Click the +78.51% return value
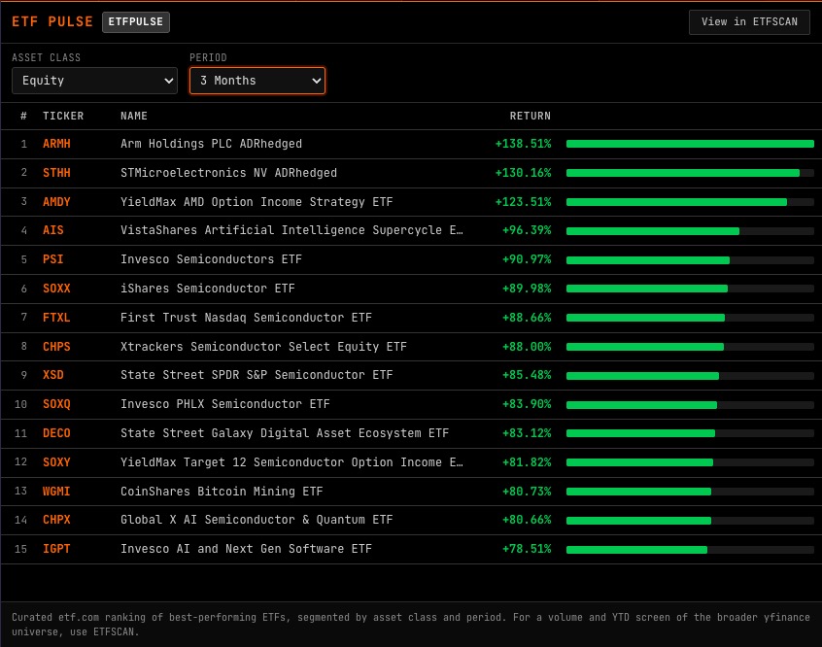This screenshot has width=822, height=647. 527,549
